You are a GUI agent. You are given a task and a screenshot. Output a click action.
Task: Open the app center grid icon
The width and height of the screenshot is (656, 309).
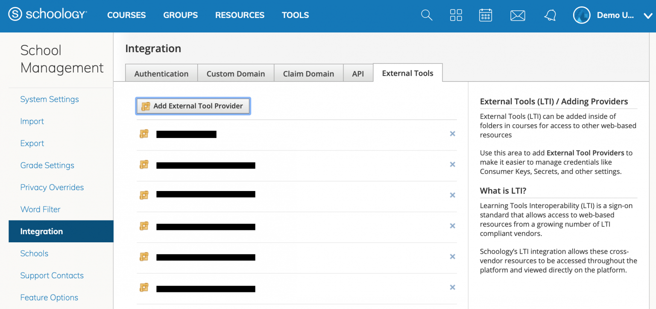[x=456, y=15]
